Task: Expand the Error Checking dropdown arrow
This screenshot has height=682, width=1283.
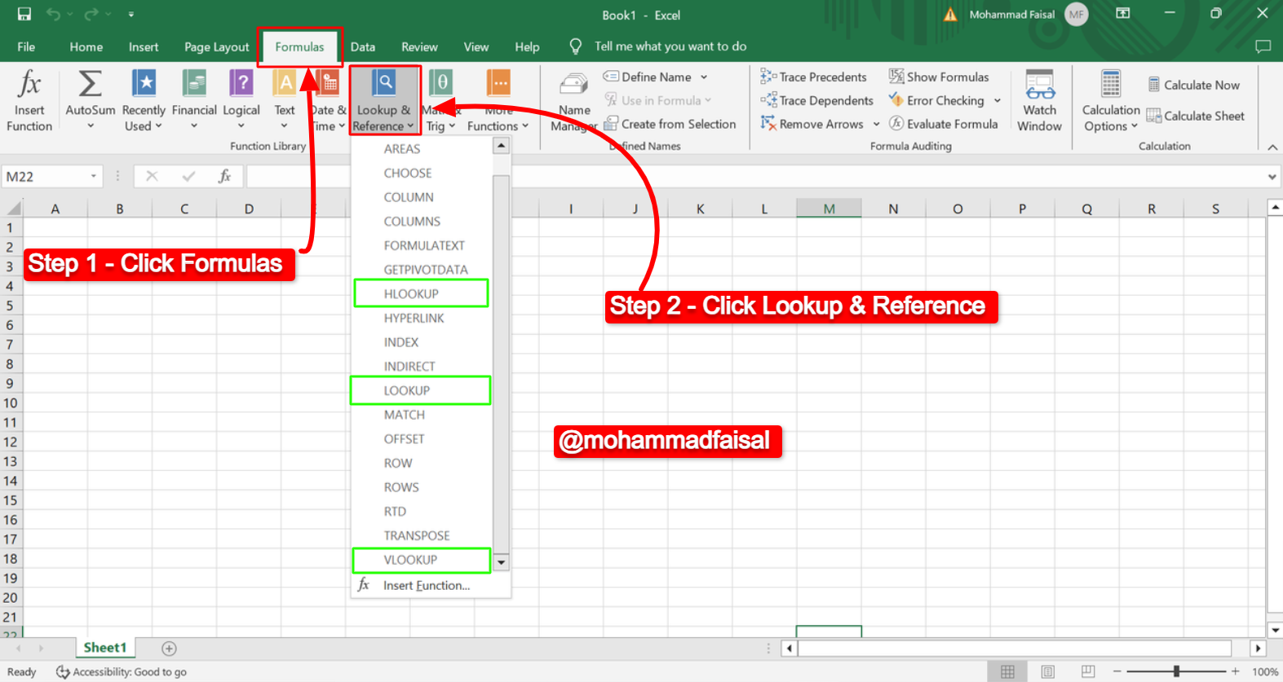Action: click(x=997, y=100)
